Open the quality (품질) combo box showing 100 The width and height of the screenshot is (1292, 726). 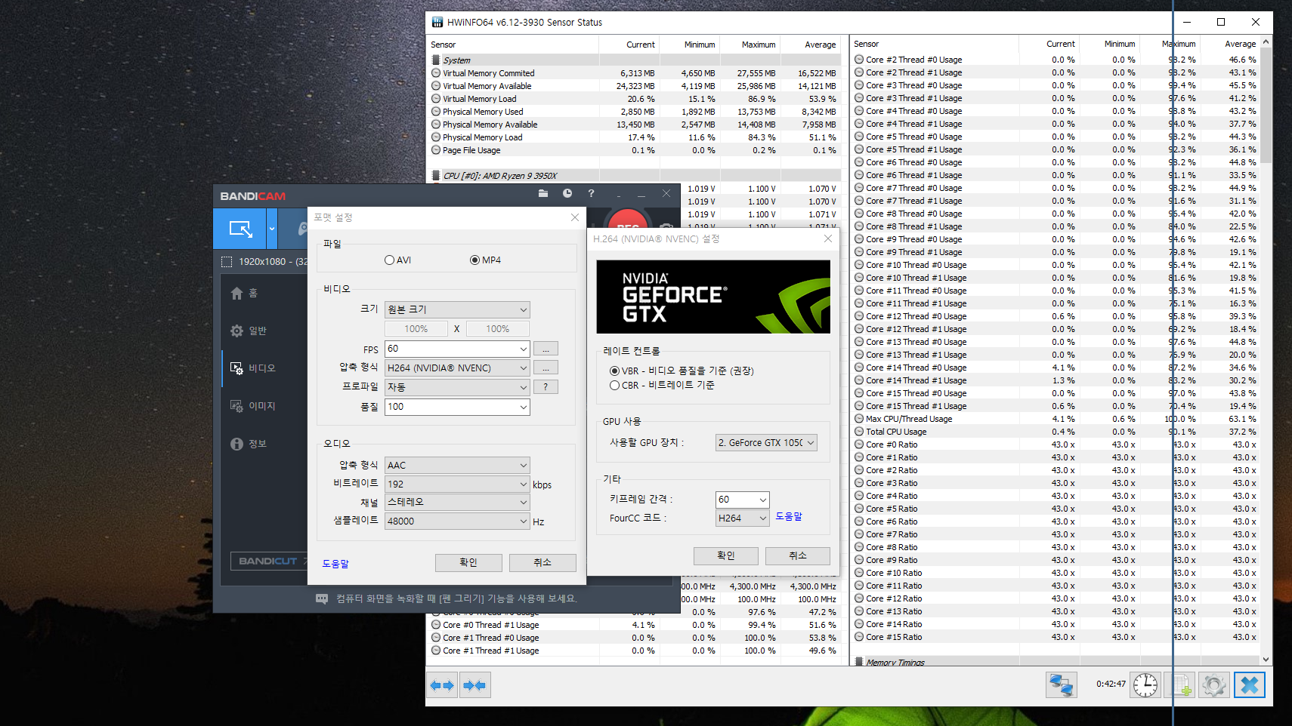point(457,407)
